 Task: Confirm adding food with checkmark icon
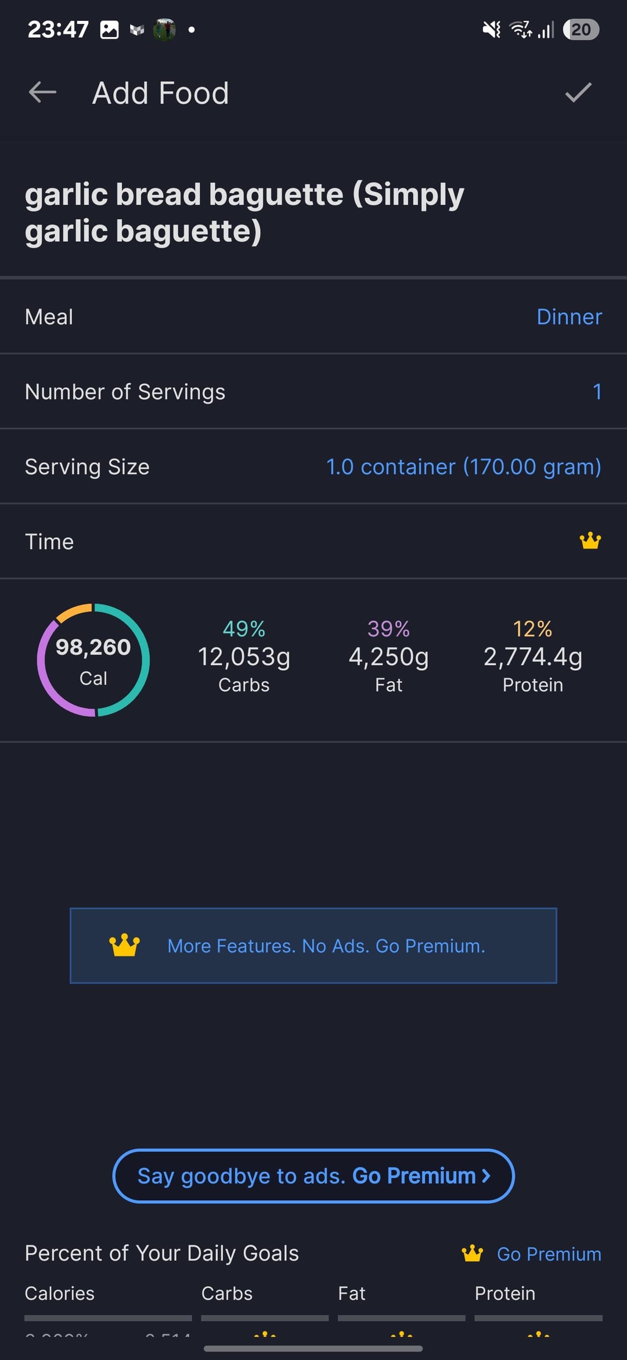coord(578,92)
